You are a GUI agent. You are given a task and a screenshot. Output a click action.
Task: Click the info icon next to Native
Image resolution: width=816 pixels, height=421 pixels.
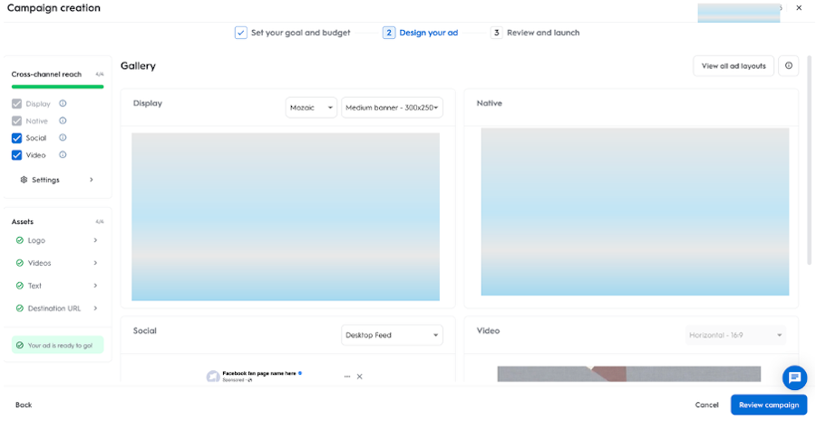[x=63, y=121]
